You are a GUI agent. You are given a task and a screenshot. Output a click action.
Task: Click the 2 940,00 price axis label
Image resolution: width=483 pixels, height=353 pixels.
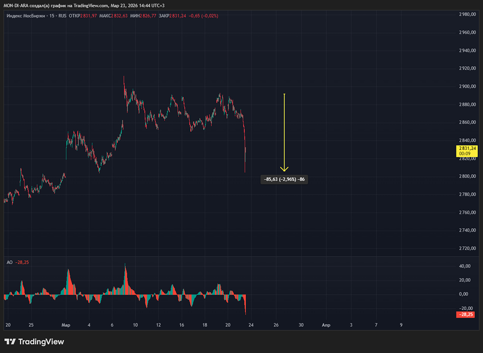[x=467, y=50]
